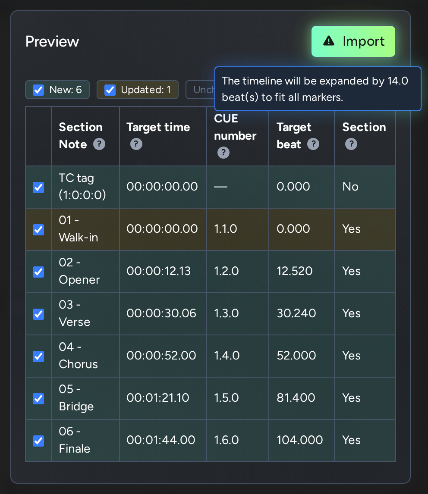Select the '04 - Chorus' note cell
This screenshot has width=428, height=494.
pos(85,356)
